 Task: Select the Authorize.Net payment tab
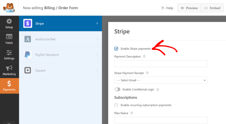click(x=60, y=39)
